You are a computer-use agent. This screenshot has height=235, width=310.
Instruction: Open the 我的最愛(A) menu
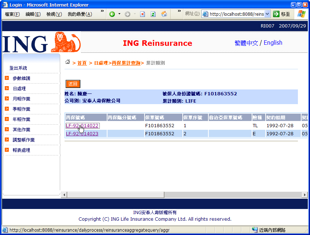[x=80, y=14]
